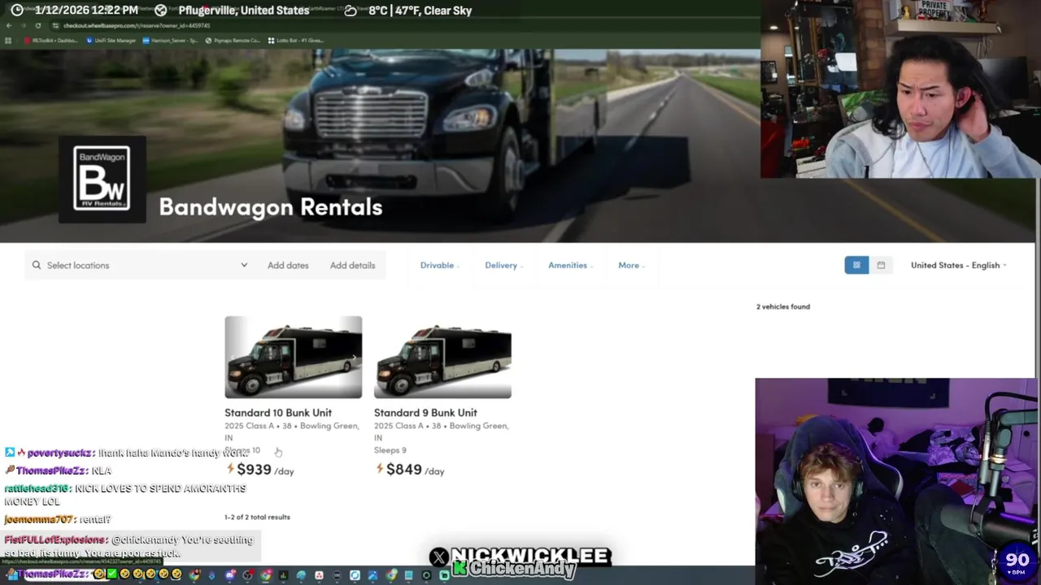Open the UniFi Site Manager bookmark
Viewport: 1041px width, 585px height.
(x=111, y=40)
